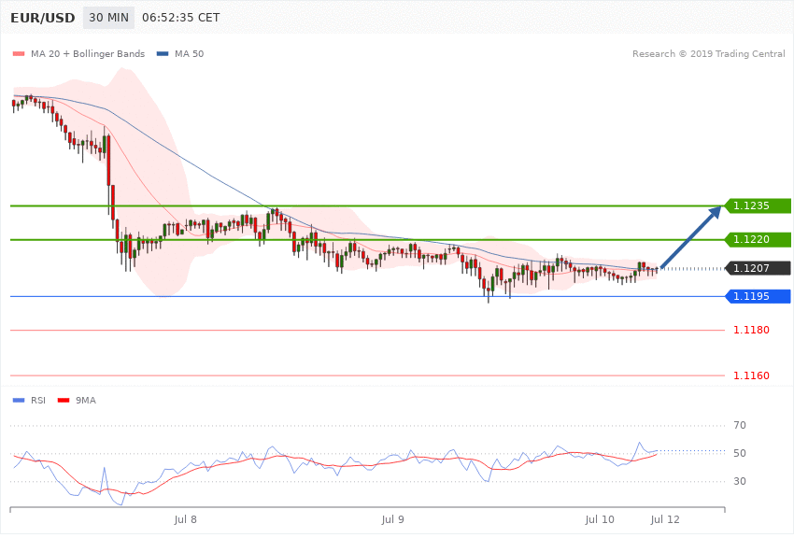
Task: Click the Jul 9 date axis label
Action: click(x=393, y=519)
